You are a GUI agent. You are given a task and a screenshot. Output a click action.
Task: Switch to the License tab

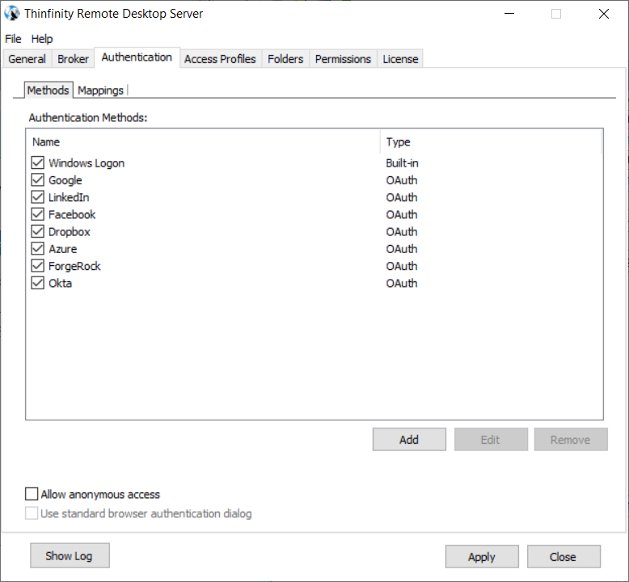click(x=400, y=59)
